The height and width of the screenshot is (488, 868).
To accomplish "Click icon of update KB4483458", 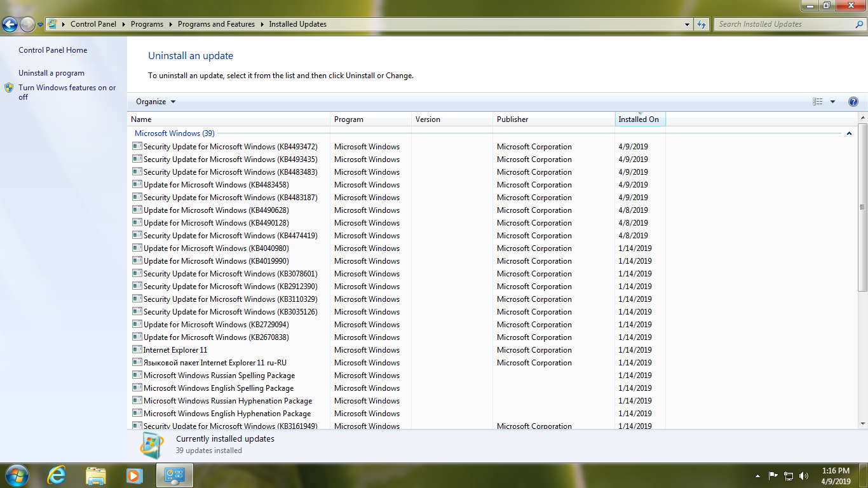I will pyautogui.click(x=137, y=184).
